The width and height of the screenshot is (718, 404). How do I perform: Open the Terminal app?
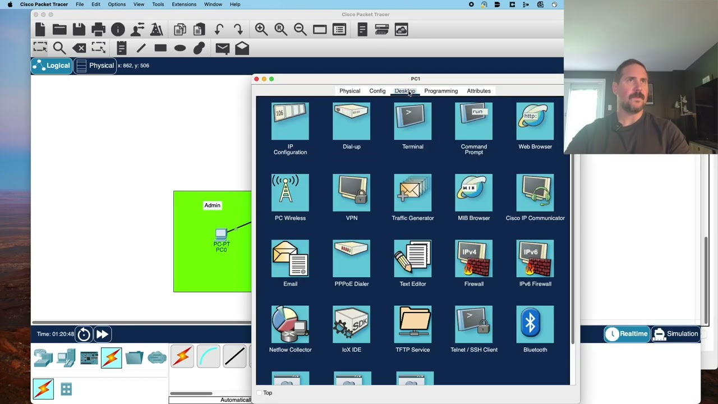tap(413, 122)
